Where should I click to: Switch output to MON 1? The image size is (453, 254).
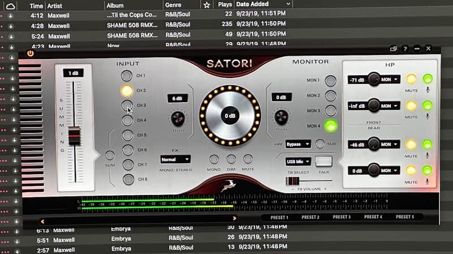click(x=331, y=81)
